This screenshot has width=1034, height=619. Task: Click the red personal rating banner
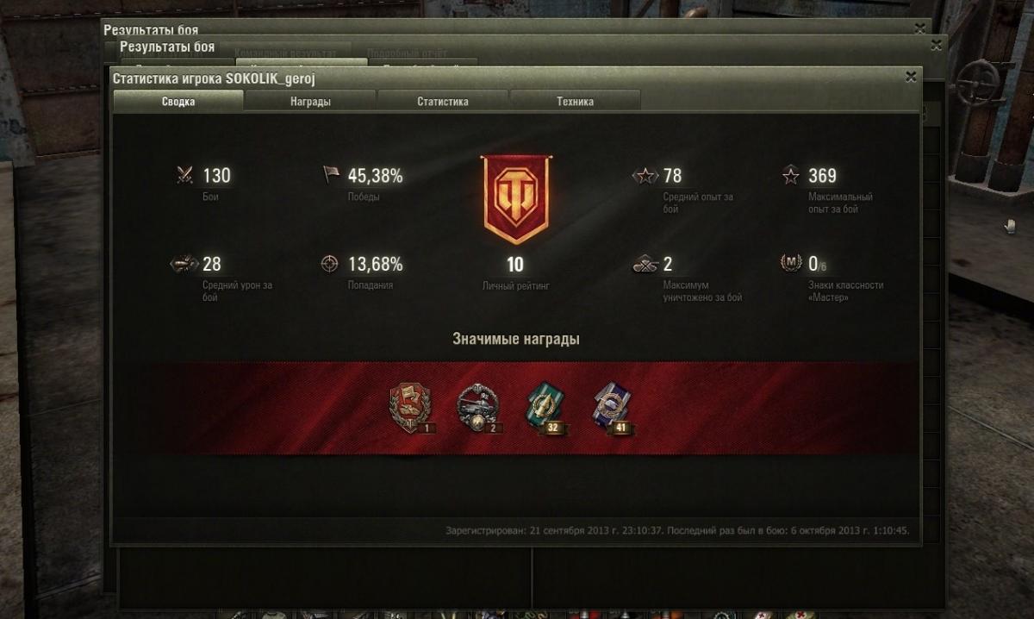point(515,200)
